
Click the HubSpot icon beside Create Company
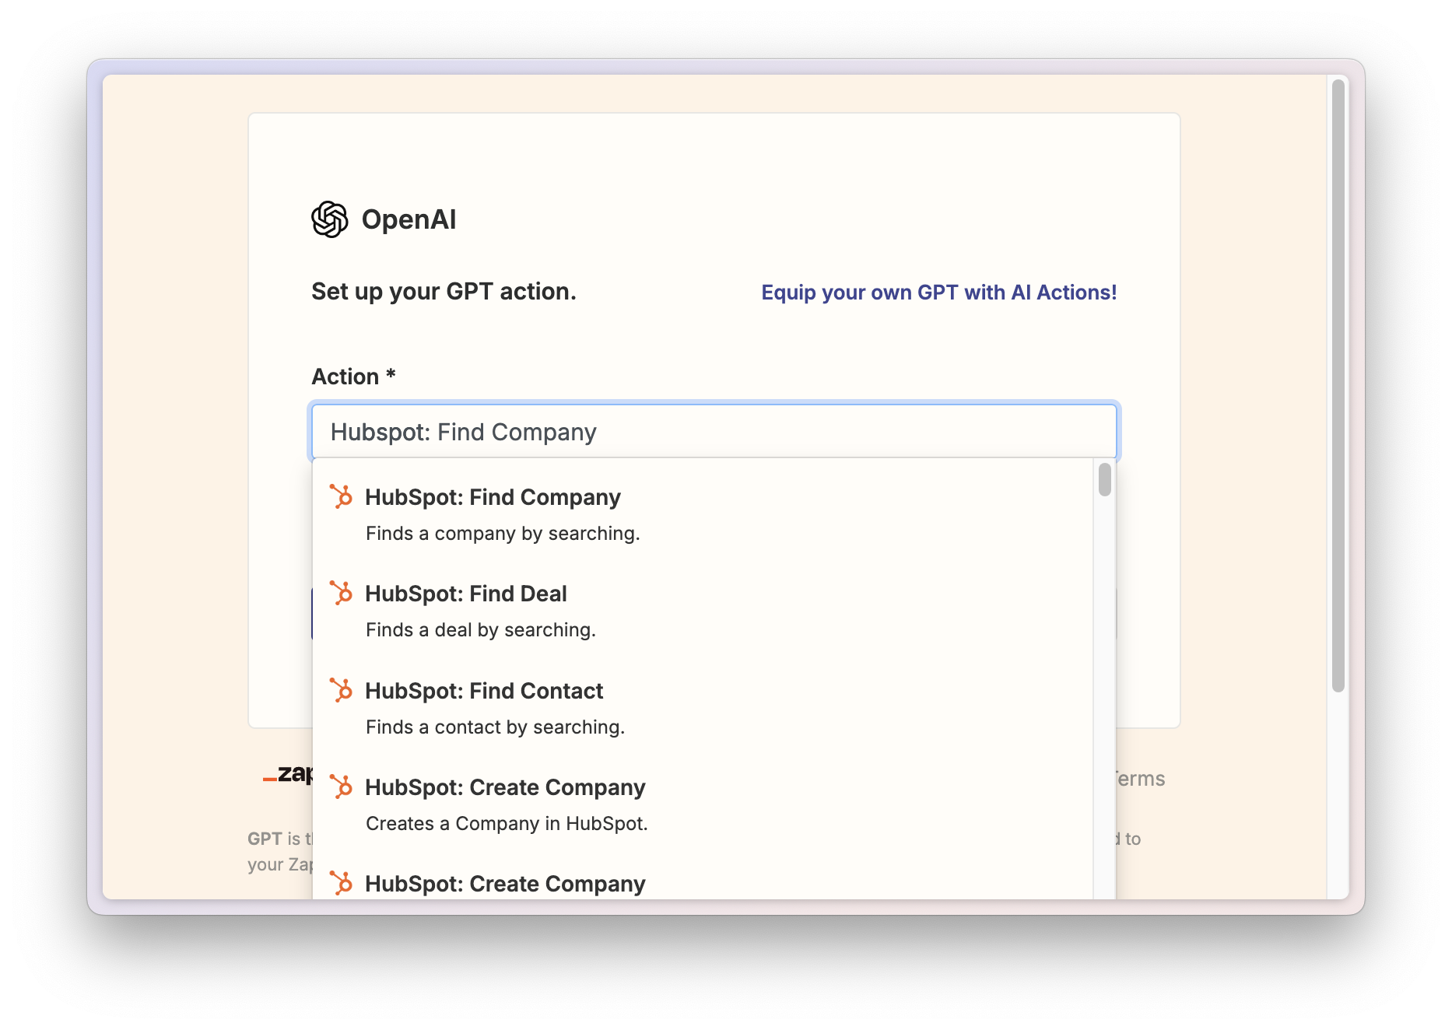(x=341, y=786)
